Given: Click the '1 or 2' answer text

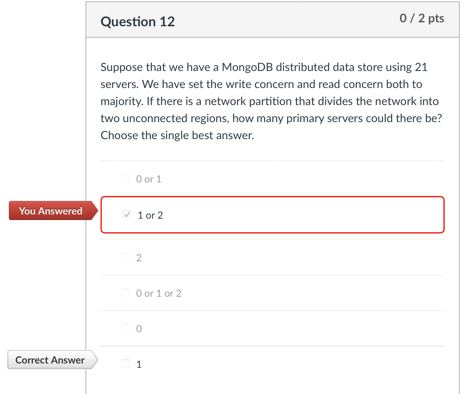Looking at the screenshot, I should (150, 215).
